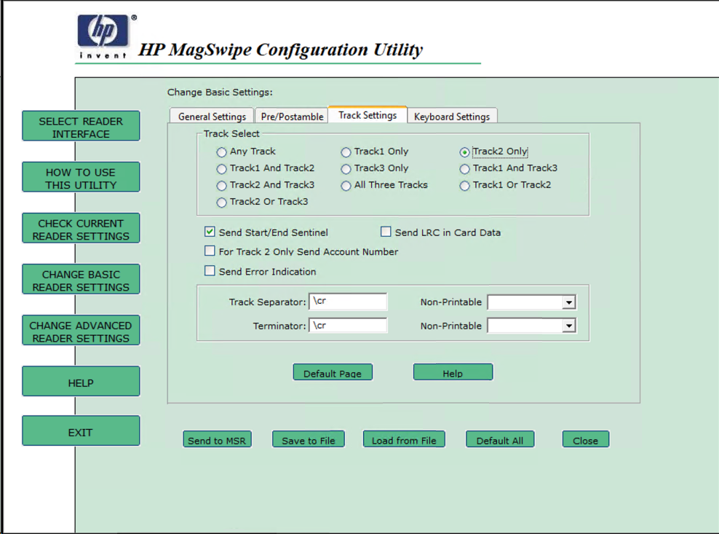The image size is (719, 534).
Task: Switch to General Settings tab
Action: tap(212, 117)
